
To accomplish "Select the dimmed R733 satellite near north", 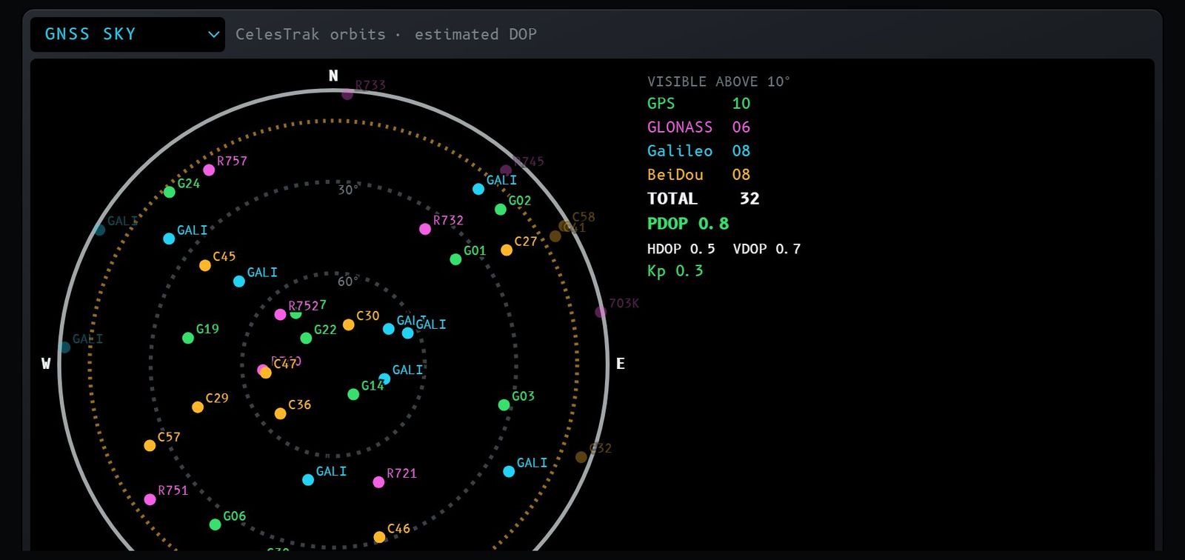I will (x=347, y=94).
